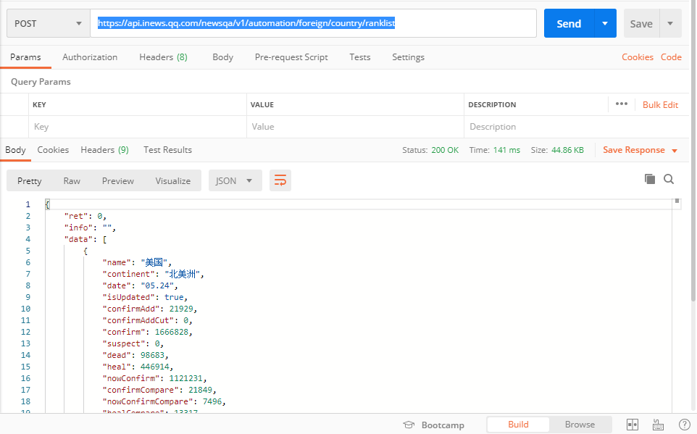Open the request Settings tab
This screenshot has width=697, height=434.
408,57
